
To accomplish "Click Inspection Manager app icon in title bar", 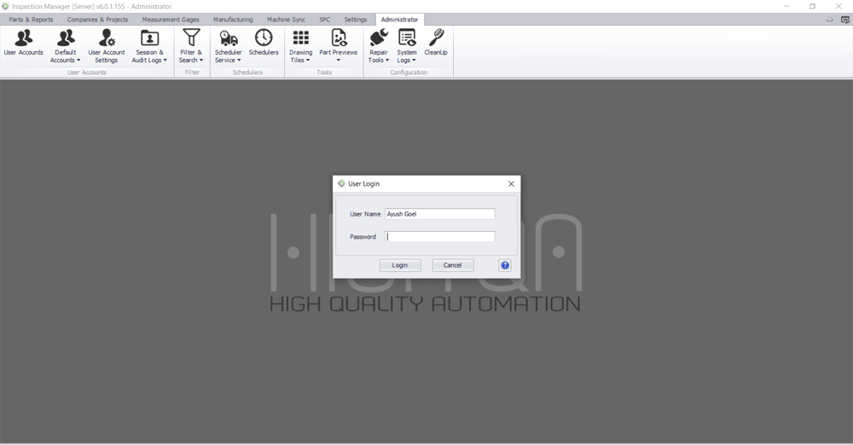I will 5,7.
